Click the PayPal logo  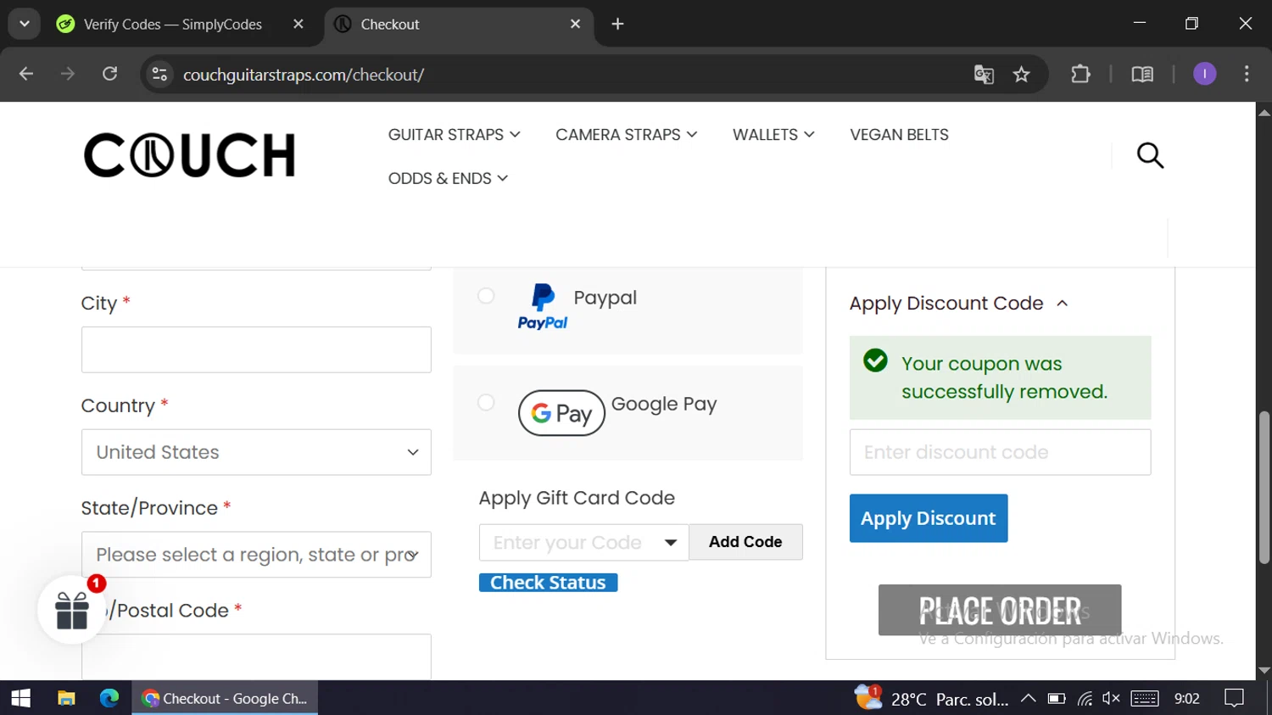click(543, 307)
